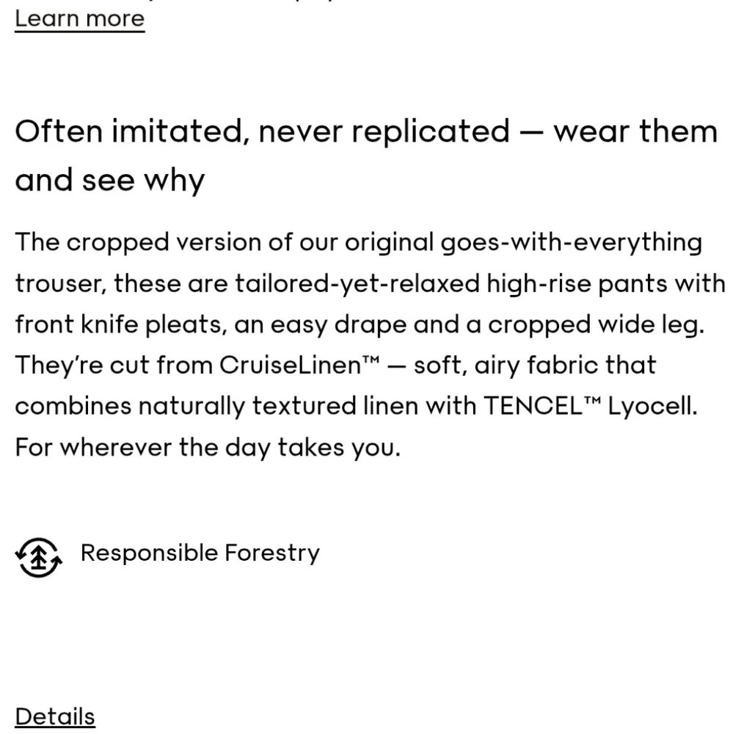733x734 pixels.
Task: Open the Learn more link
Action: pyautogui.click(x=79, y=19)
